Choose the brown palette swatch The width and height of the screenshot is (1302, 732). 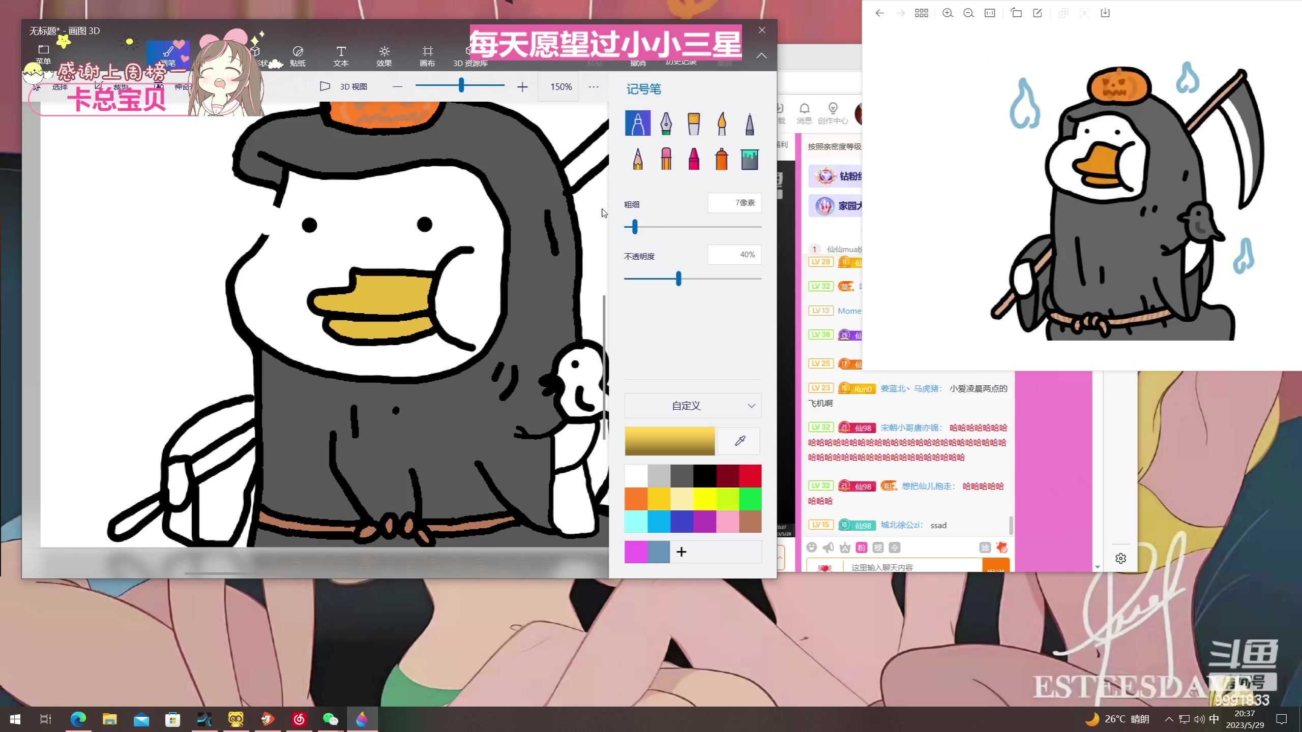tap(750, 522)
